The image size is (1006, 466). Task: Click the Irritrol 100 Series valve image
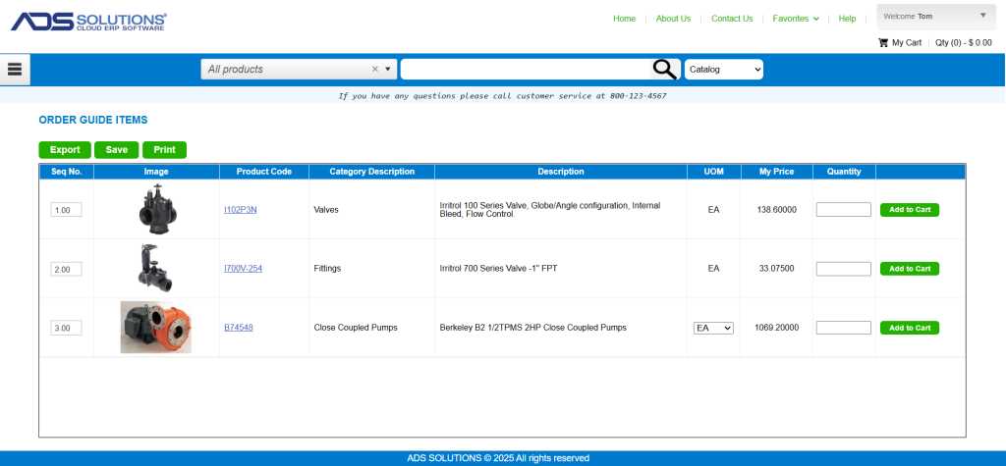click(x=156, y=209)
